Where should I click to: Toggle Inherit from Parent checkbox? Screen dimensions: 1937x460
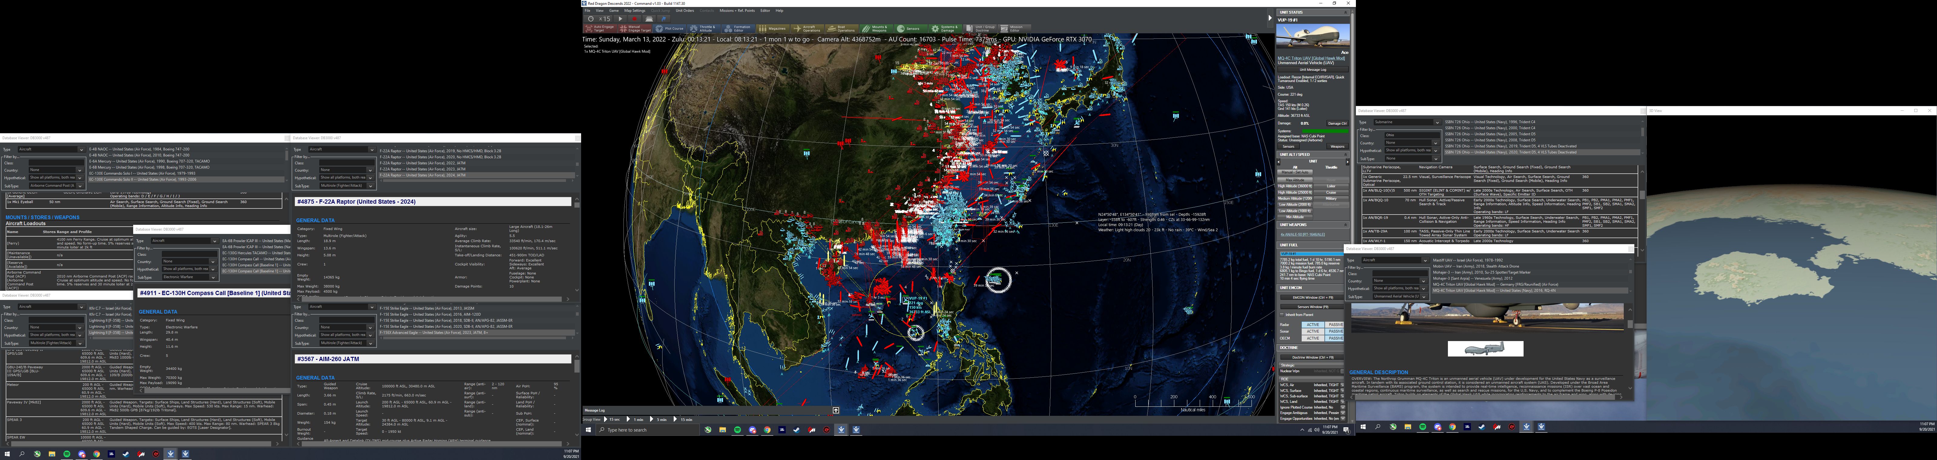coord(1282,315)
